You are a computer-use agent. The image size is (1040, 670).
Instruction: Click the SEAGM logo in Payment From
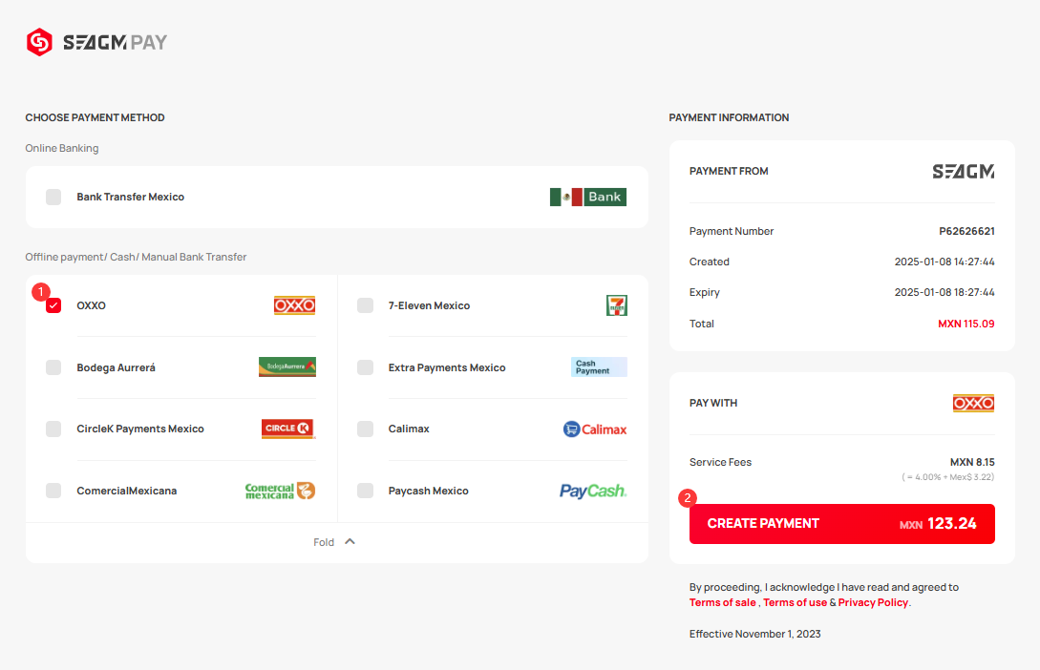[x=964, y=172]
